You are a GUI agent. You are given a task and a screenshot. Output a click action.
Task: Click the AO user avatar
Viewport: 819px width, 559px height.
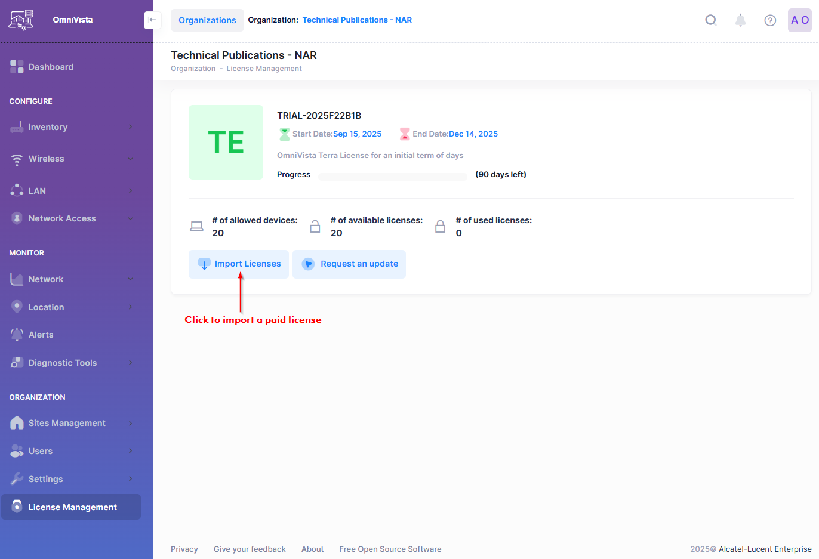pyautogui.click(x=799, y=20)
